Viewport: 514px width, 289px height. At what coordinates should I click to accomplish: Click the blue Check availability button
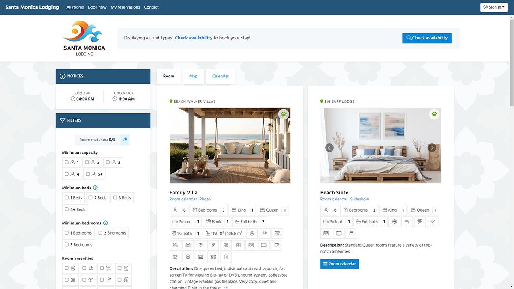427,38
